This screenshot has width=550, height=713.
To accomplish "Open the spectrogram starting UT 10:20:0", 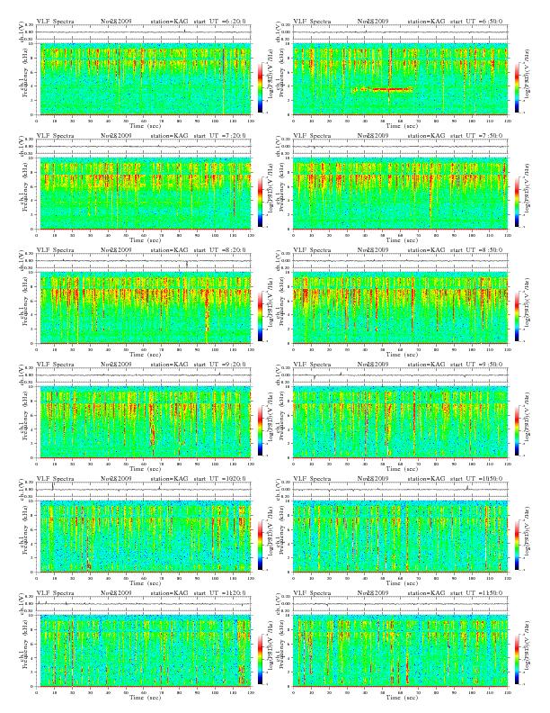I will (x=144, y=537).
